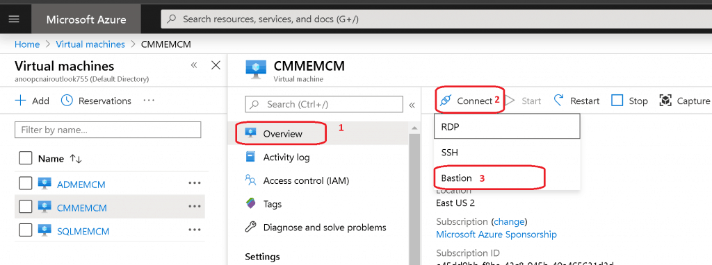Open Reservations from the toolbar
This screenshot has width=712, height=265.
96,101
